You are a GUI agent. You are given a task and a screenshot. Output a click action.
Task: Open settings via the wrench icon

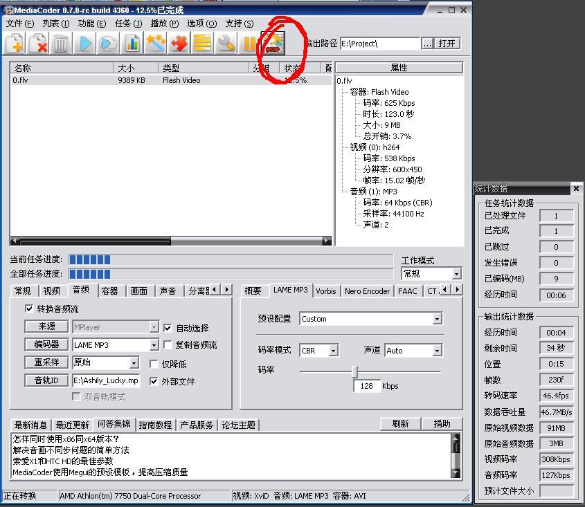225,43
